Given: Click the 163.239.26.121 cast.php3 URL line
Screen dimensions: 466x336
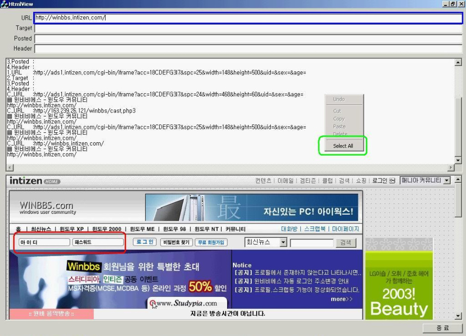Looking at the screenshot, I should point(71,111).
